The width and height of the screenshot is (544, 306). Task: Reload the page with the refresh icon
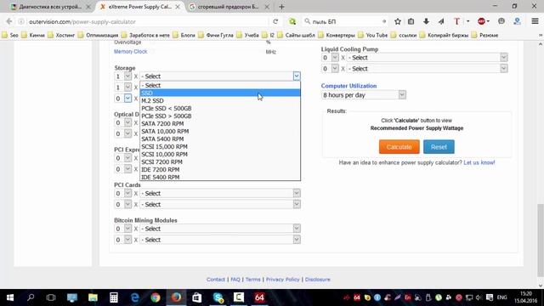pyautogui.click(x=275, y=21)
